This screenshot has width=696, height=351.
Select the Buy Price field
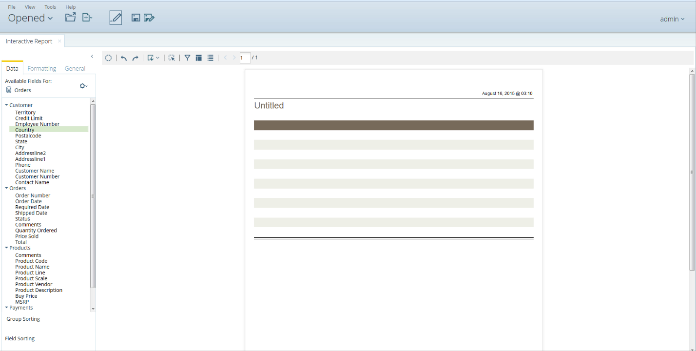(x=26, y=296)
